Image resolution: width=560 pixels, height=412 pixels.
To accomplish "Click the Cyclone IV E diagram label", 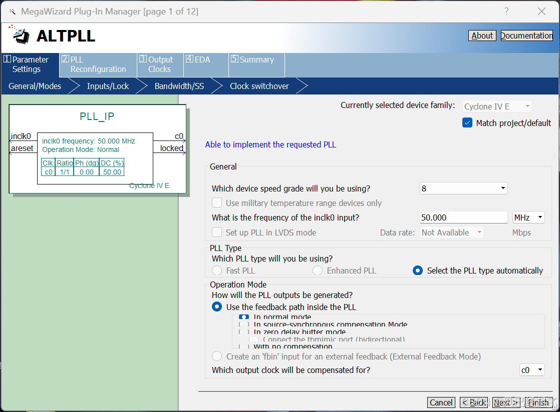I will click(x=149, y=185).
